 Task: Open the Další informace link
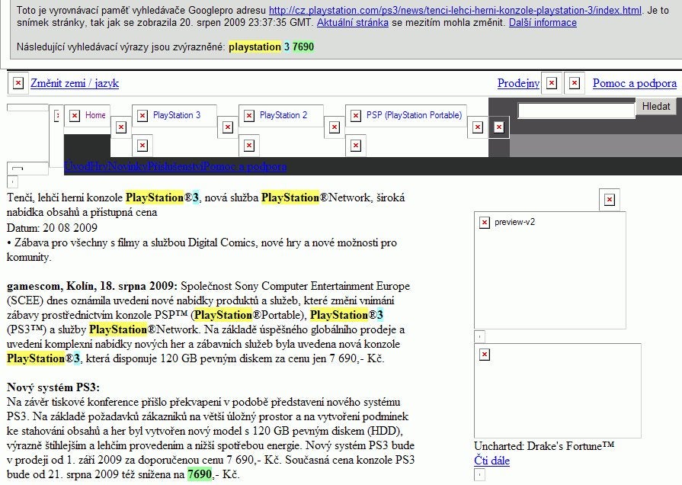(543, 22)
